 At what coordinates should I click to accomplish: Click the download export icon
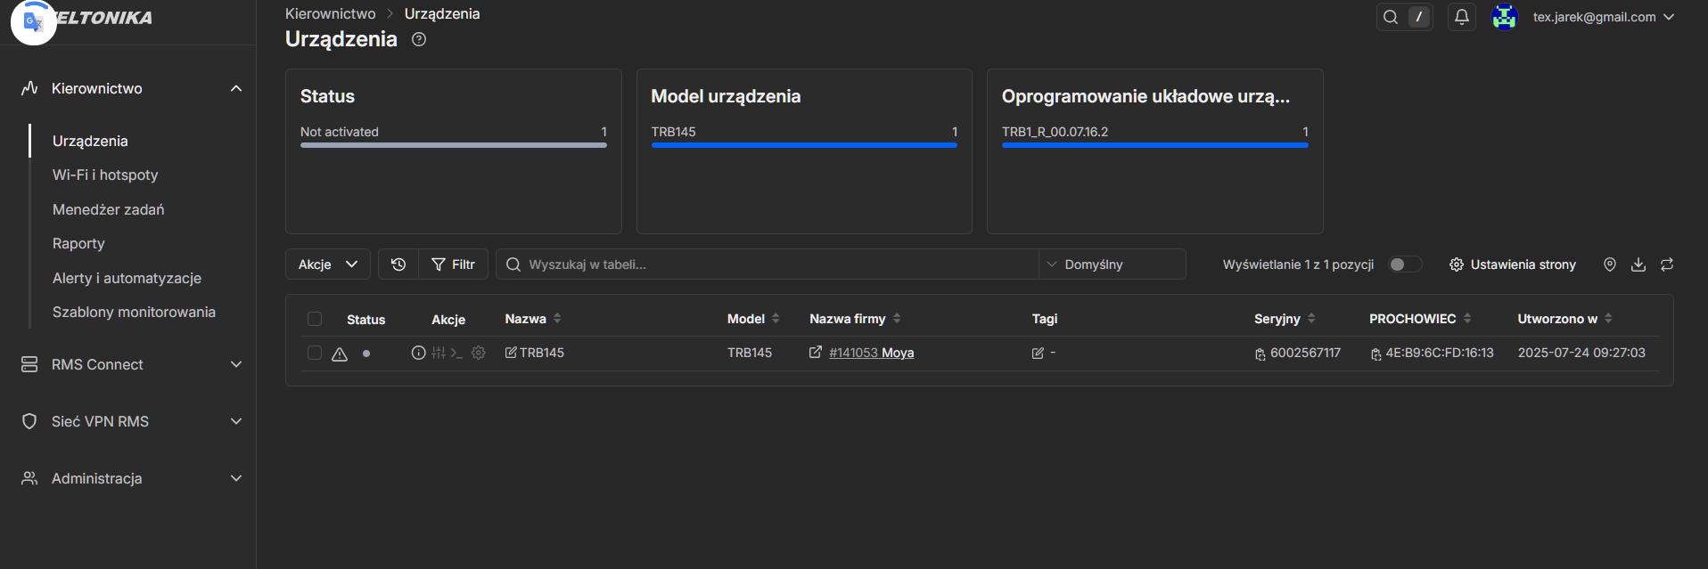(x=1638, y=264)
